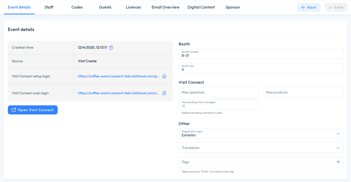Click the Save button
The image size is (351, 182).
coord(336,7)
